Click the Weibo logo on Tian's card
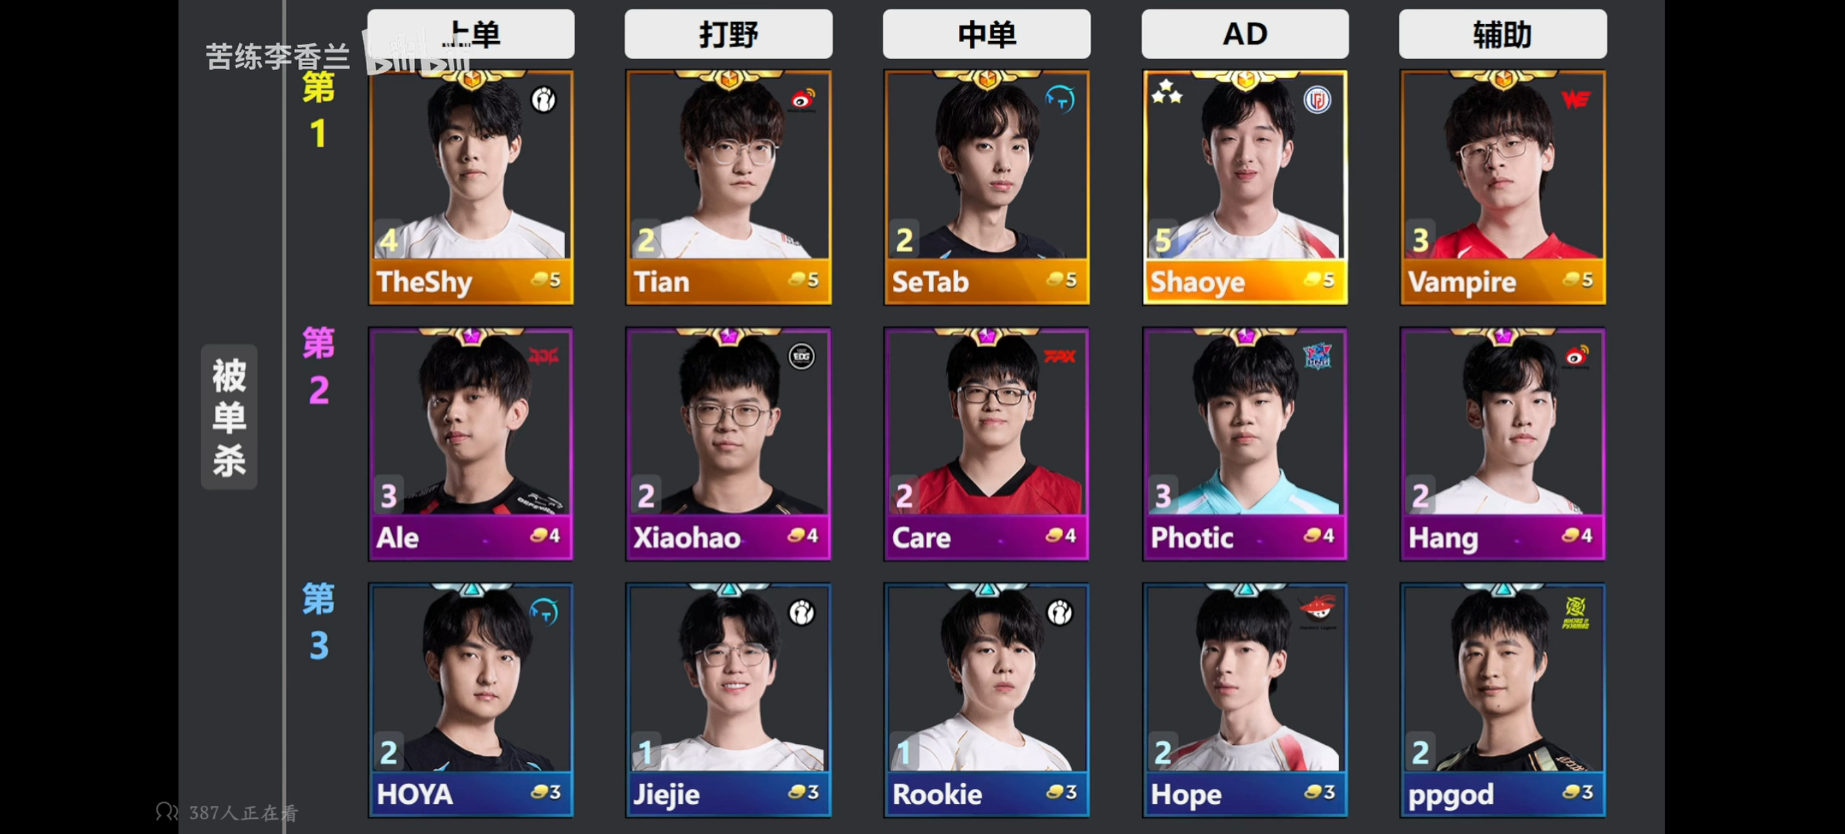The image size is (1845, 834). point(802,99)
